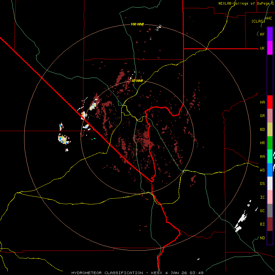Click the BD legend label
This screenshot has height=275, width=275.
pyautogui.click(x=262, y=130)
